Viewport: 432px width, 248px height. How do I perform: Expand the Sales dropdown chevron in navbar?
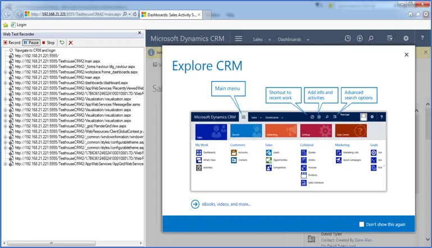point(269,40)
